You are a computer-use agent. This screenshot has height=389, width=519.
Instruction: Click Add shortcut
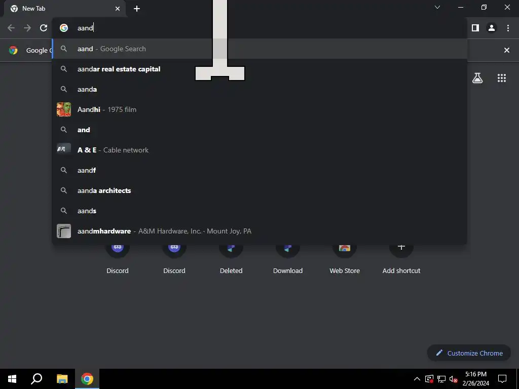click(401, 260)
